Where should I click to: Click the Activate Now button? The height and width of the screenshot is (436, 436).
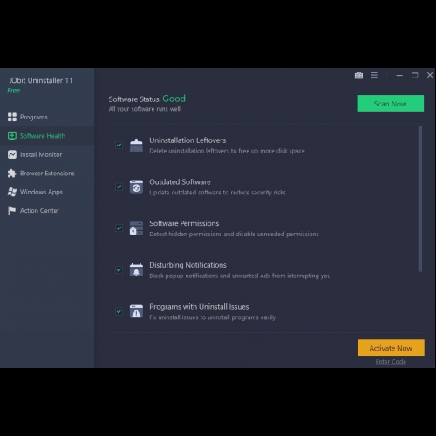coord(391,348)
